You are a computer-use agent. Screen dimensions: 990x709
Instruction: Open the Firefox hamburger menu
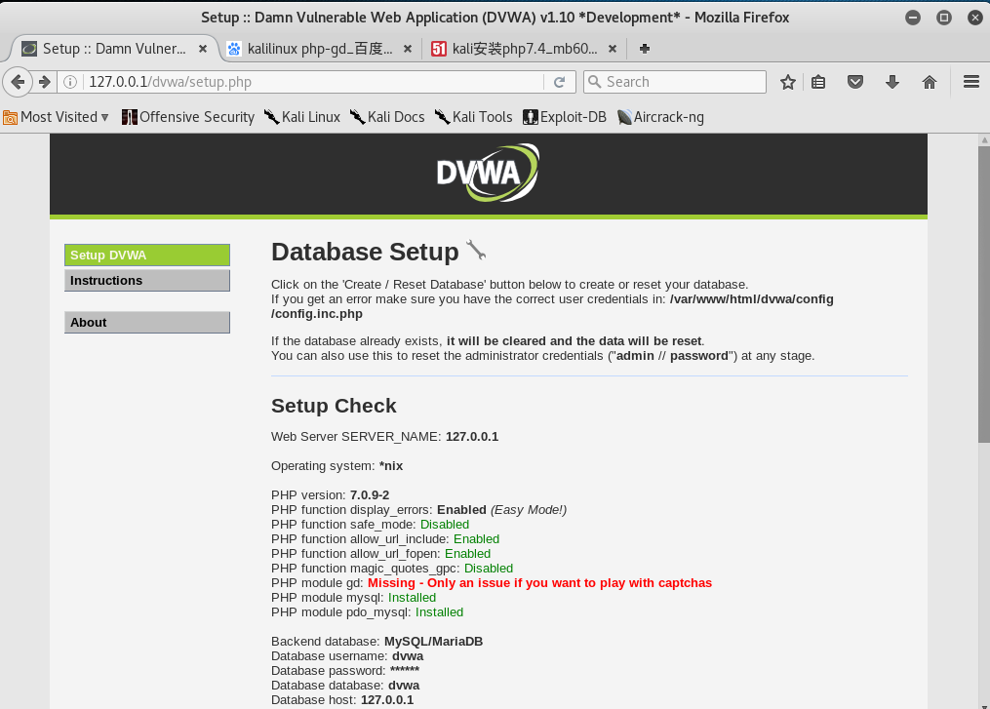(970, 82)
